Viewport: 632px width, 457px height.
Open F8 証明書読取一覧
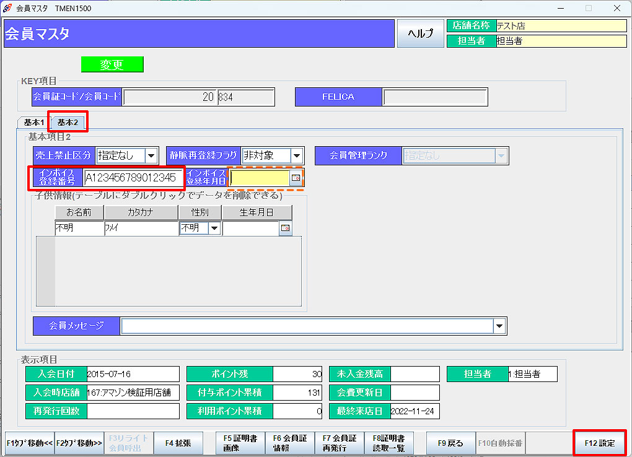coord(389,443)
